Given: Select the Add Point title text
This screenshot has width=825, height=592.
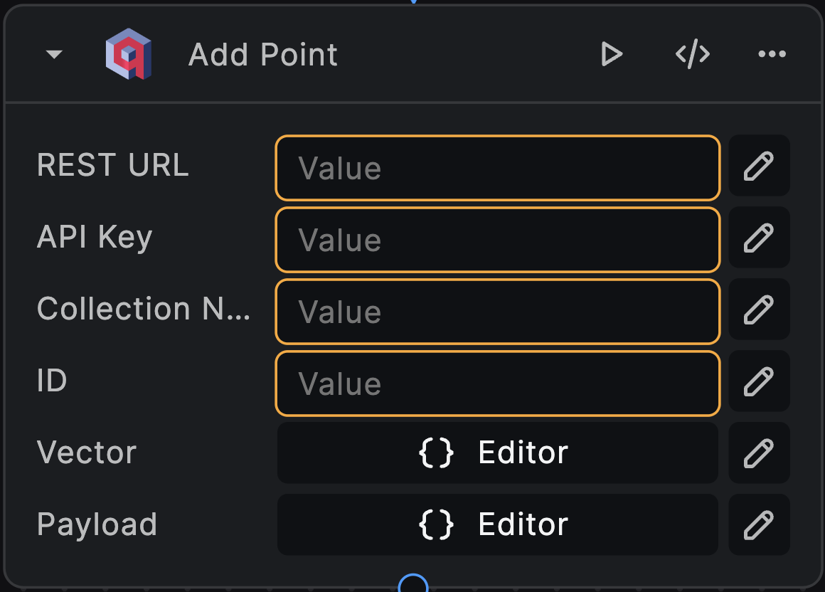Looking at the screenshot, I should pos(262,53).
